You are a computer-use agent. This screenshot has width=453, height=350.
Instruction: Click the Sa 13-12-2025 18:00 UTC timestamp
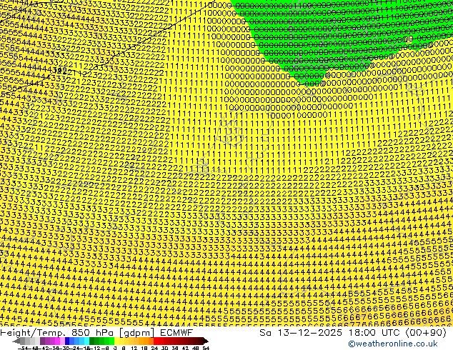353,332
